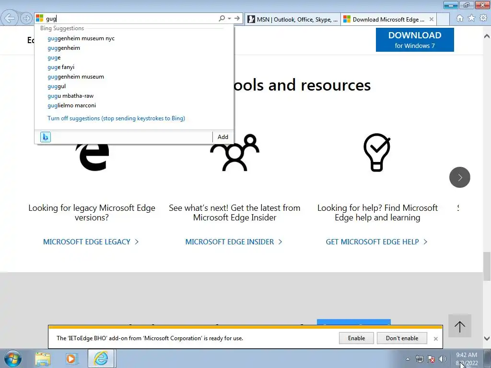Click the back-to-top arrow button
491x368 pixels.
click(x=459, y=326)
